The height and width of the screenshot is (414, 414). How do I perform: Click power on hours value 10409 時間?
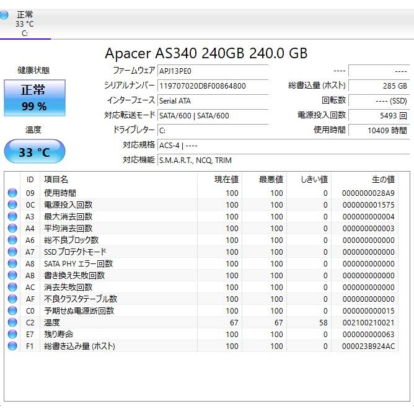379,130
